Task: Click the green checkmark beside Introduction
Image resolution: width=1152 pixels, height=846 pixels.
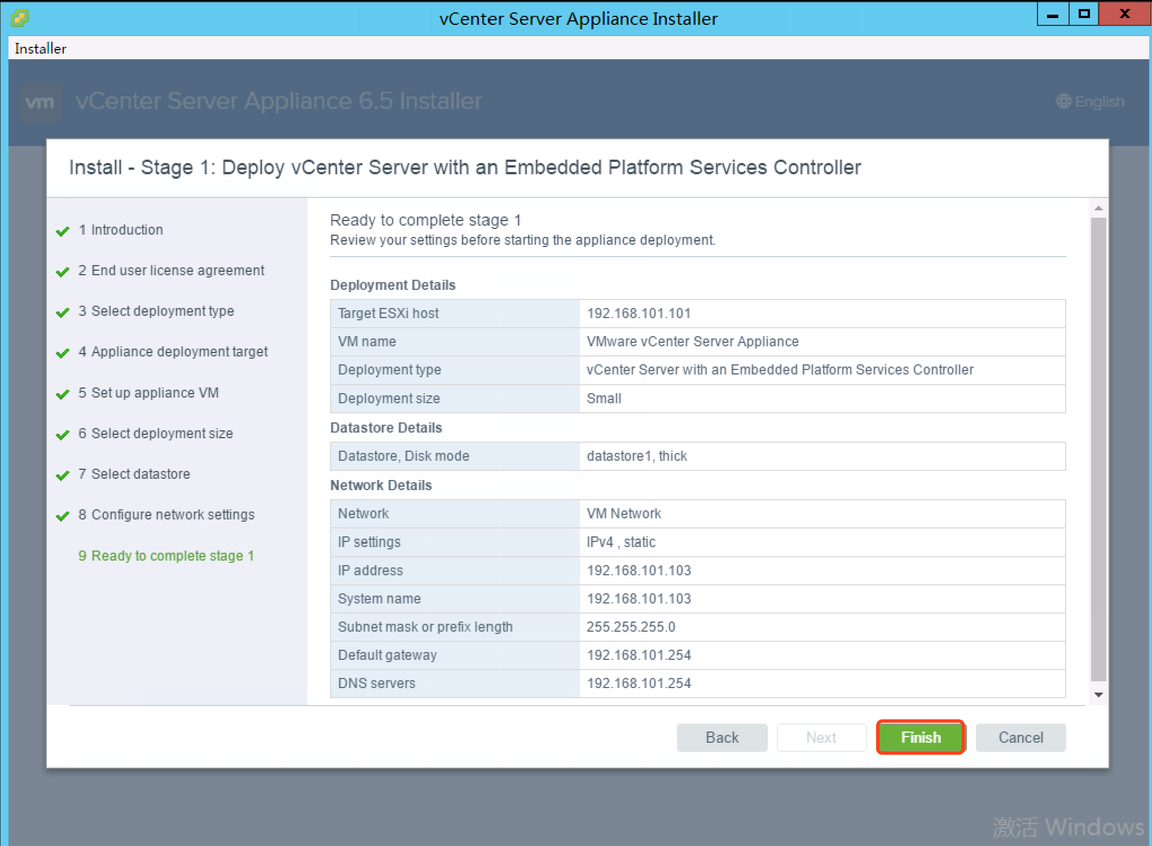Action: click(63, 231)
